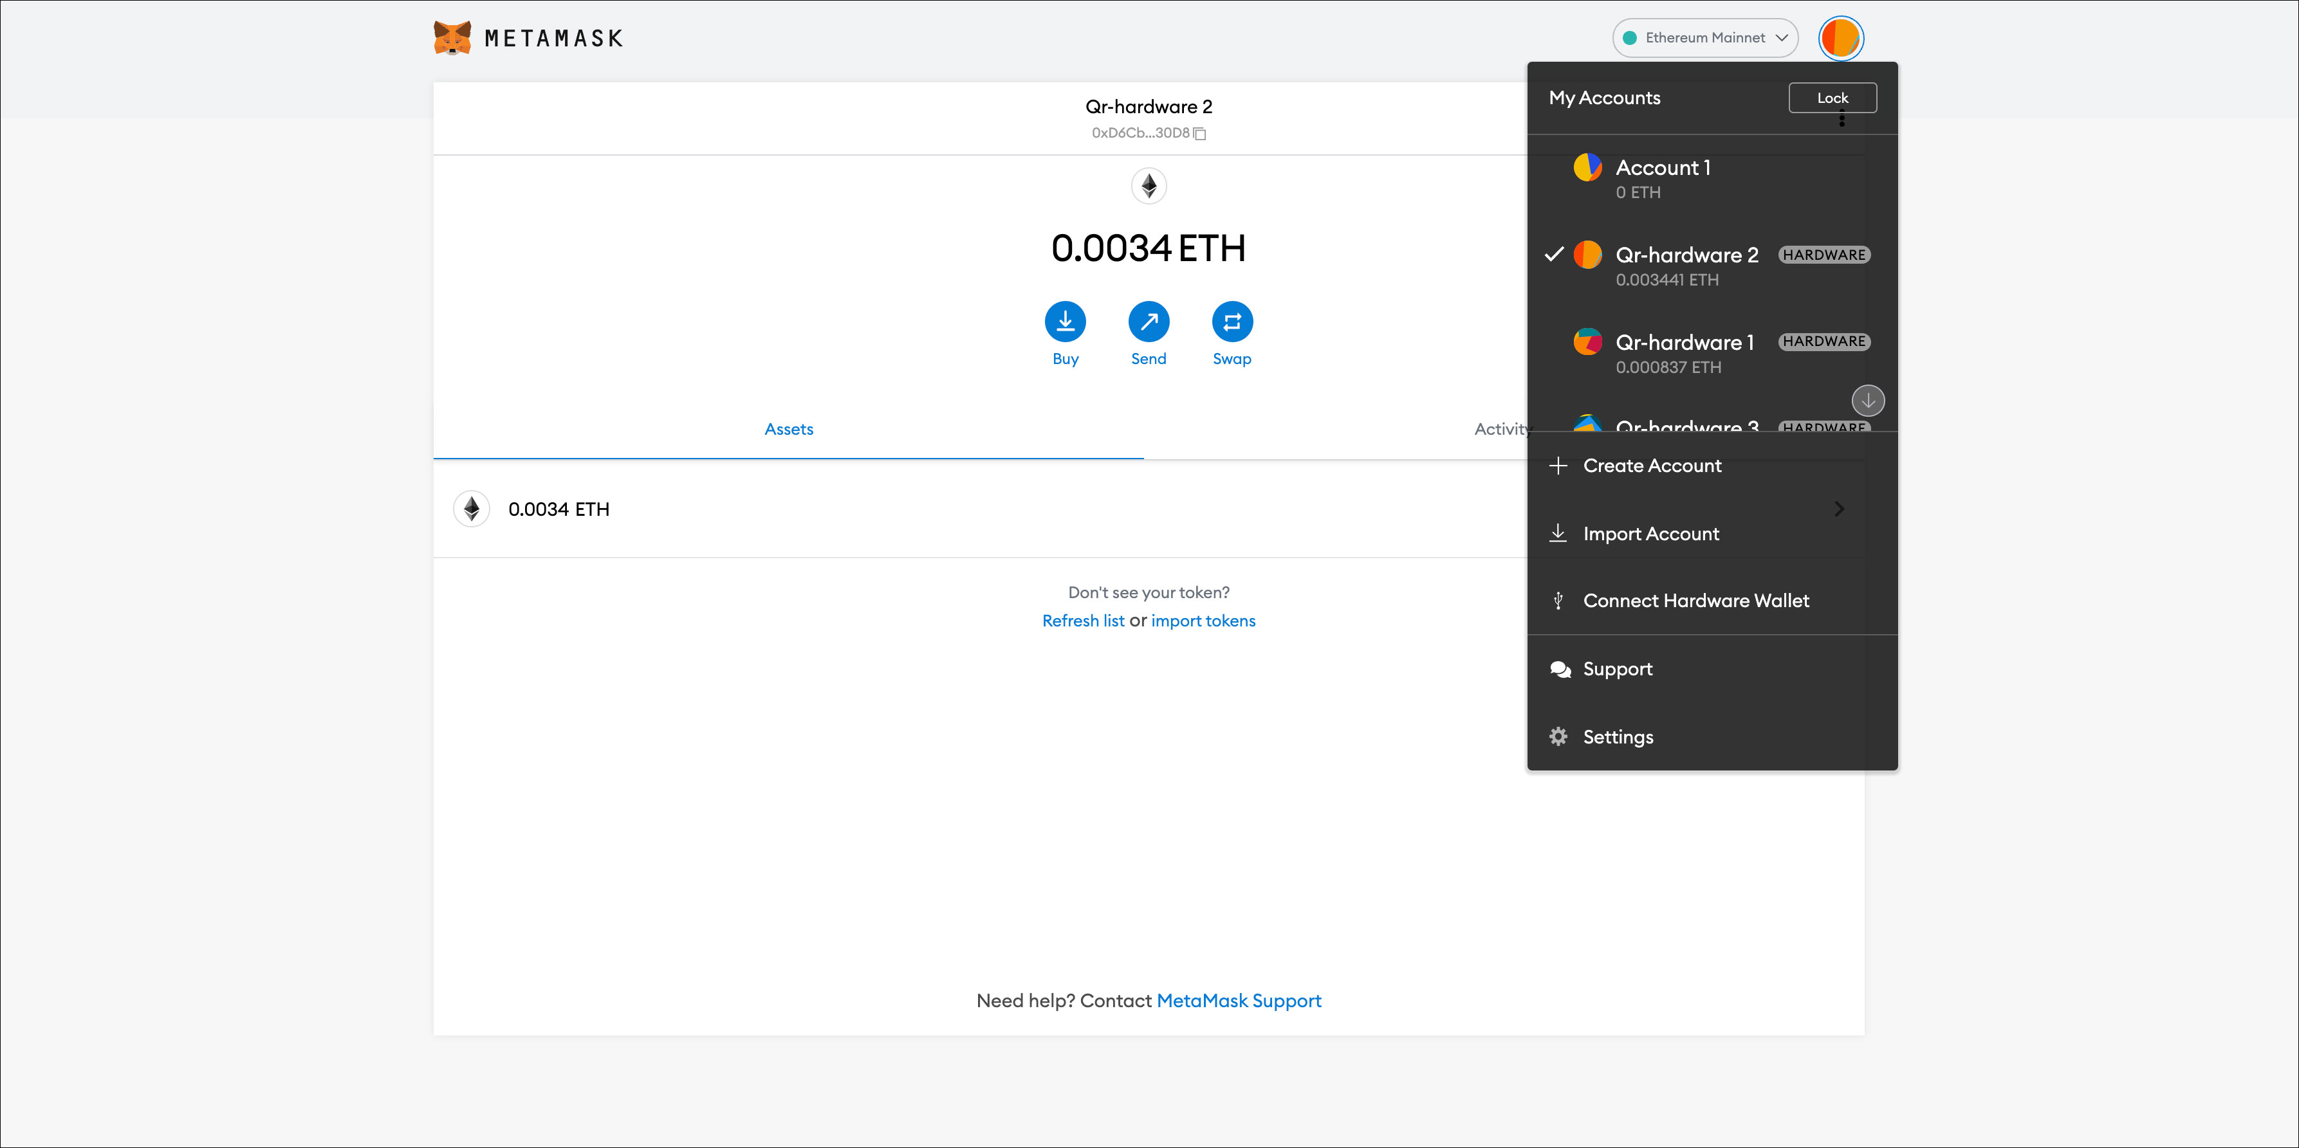
Task: Follow the import tokens link
Action: point(1202,621)
